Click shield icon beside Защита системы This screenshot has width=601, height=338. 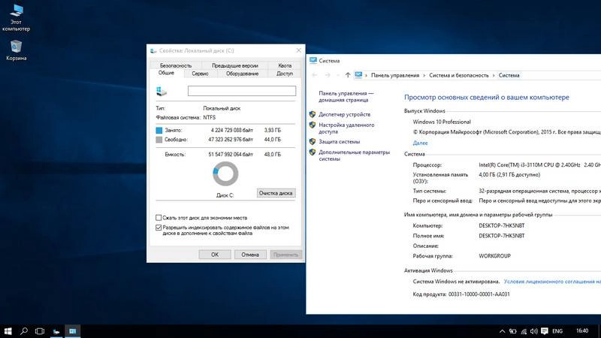click(313, 142)
